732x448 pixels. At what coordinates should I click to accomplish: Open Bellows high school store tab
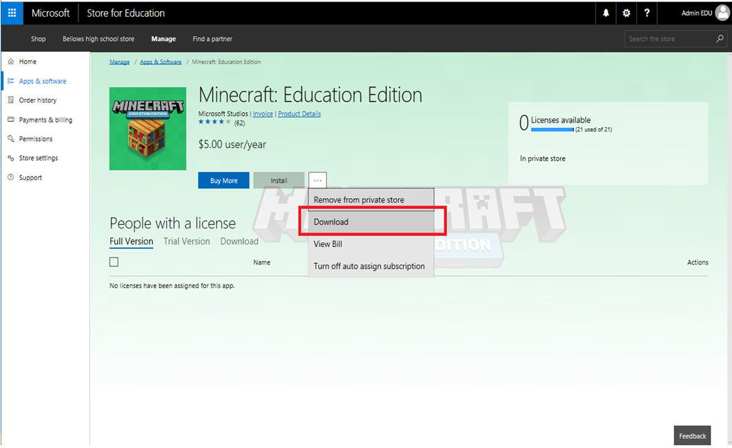coord(98,39)
